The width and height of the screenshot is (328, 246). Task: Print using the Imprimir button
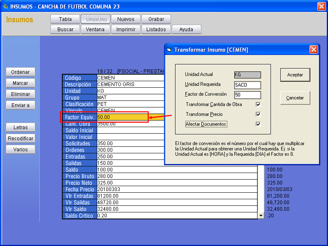coord(126,29)
